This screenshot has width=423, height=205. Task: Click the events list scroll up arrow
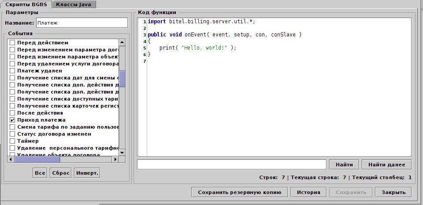point(122,43)
